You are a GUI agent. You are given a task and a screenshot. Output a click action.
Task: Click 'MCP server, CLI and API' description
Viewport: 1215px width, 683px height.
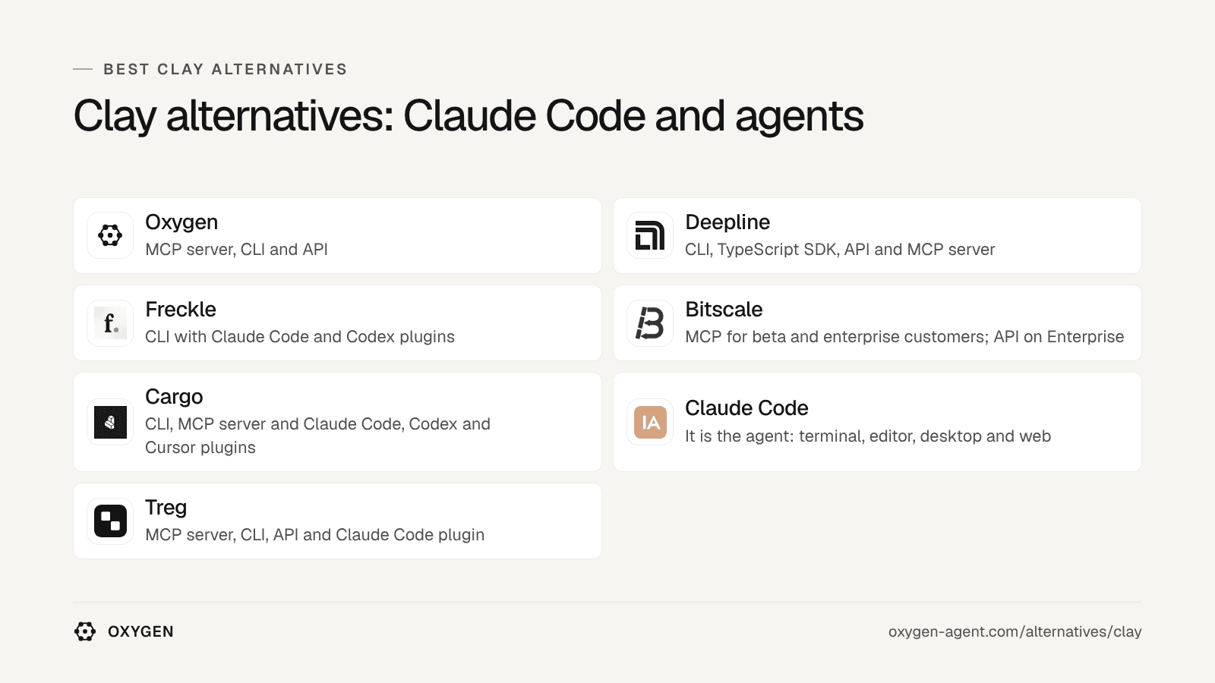coord(236,250)
